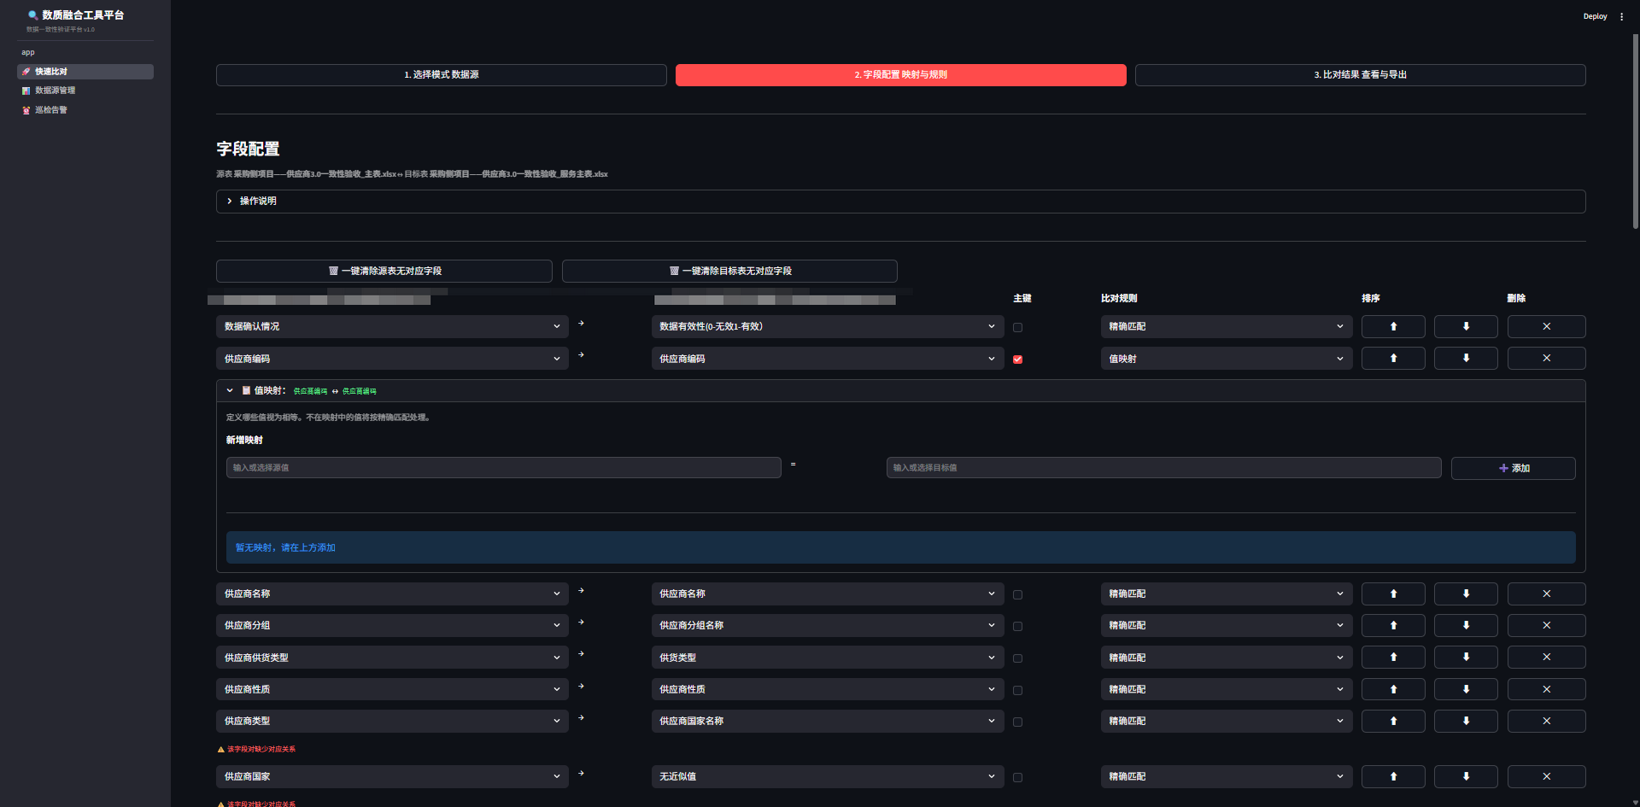The image size is (1640, 807).
Task: Uncheck the primary key for 供应商编码
Action: click(x=1017, y=360)
